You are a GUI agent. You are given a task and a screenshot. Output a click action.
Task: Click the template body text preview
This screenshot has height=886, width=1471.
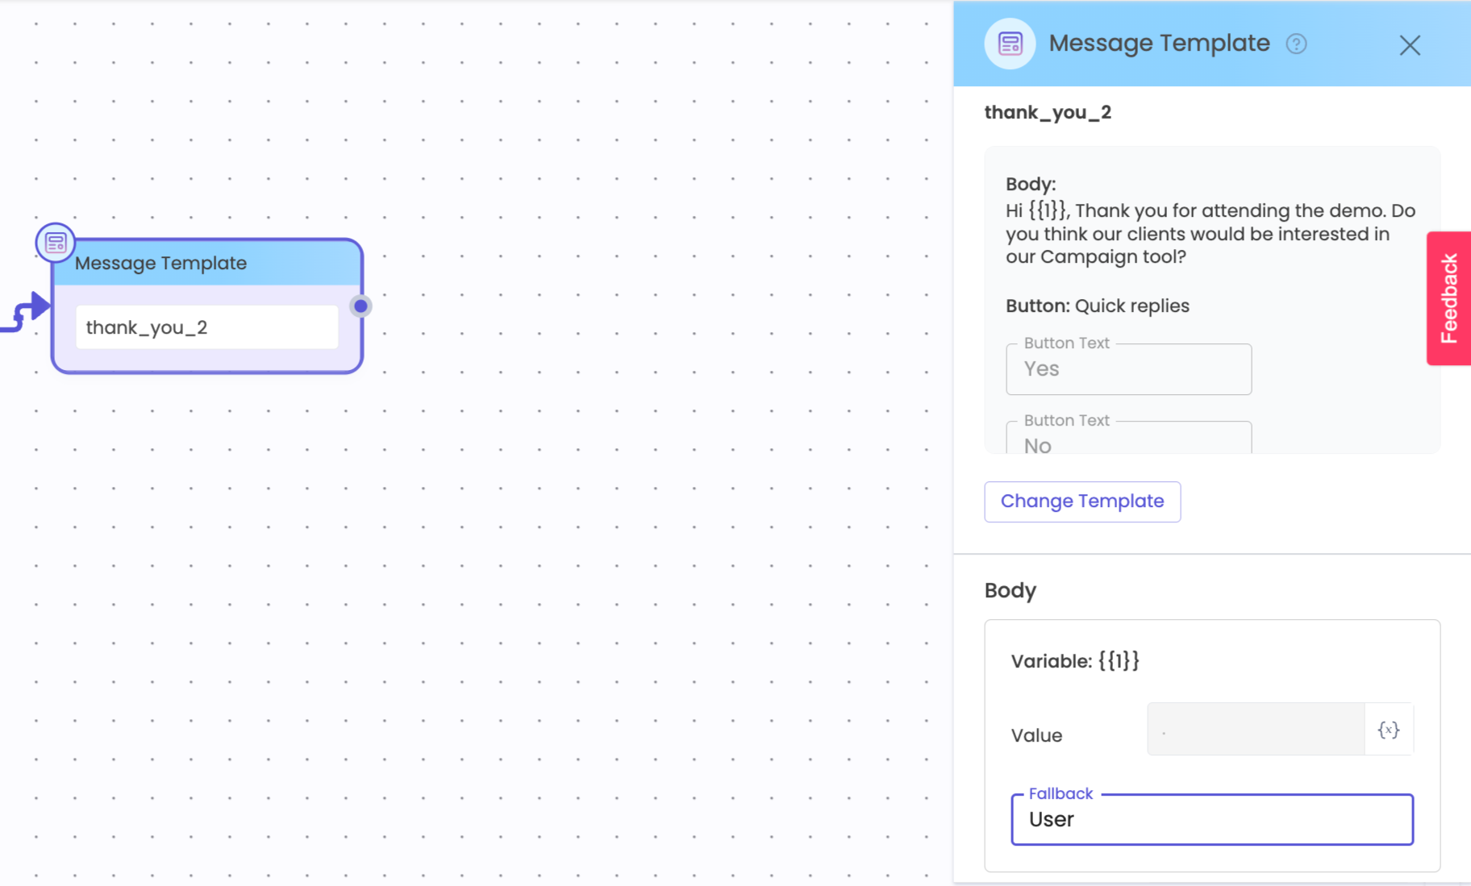1210,234
